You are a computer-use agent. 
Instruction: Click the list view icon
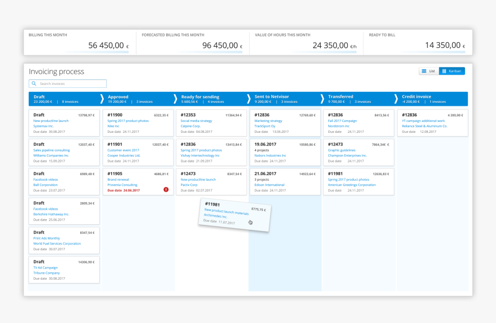(424, 71)
